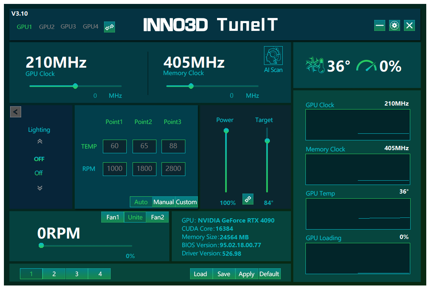Image resolution: width=429 pixels, height=289 pixels.
Task: Set fan mode to Manual
Action: 163,202
